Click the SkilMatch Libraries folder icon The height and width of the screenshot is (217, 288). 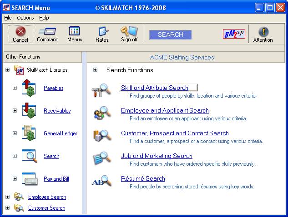[19, 70]
